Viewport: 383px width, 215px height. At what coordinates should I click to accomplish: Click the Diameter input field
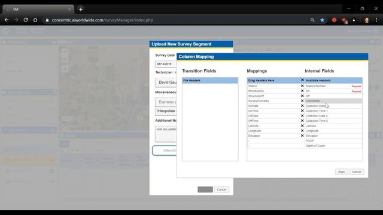click(166, 102)
